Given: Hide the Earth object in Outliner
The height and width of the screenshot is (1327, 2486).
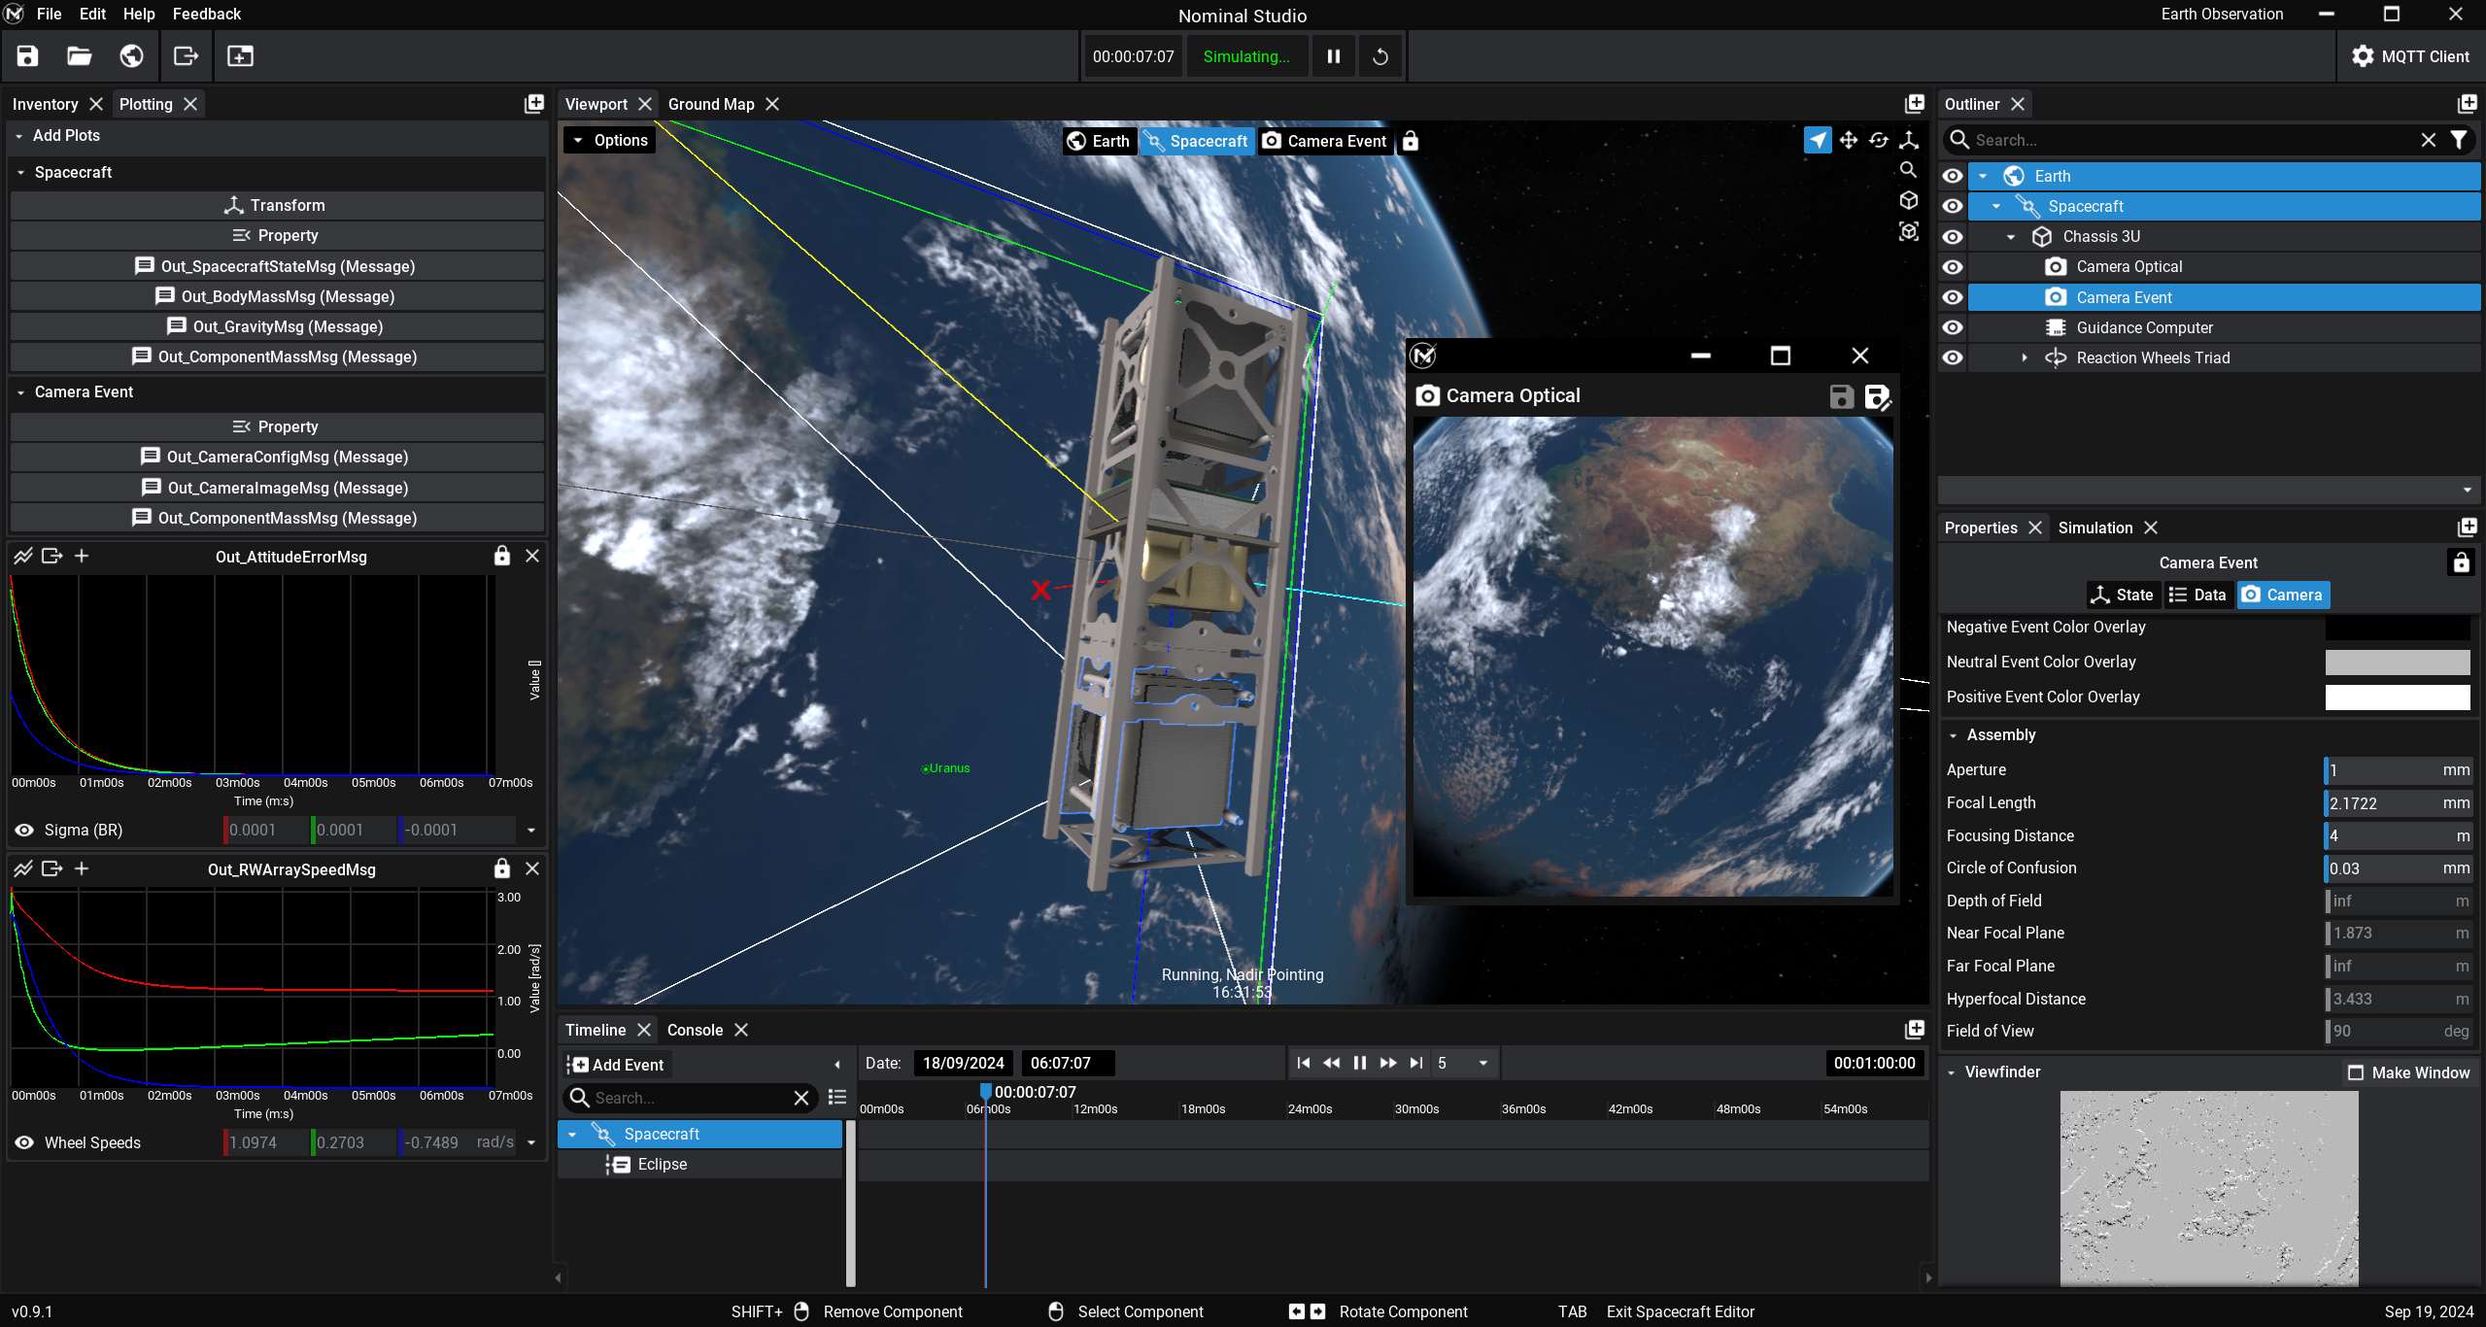Looking at the screenshot, I should click(x=1953, y=176).
